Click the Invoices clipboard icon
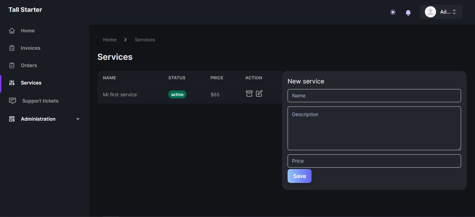Image resolution: width=475 pixels, height=217 pixels. click(x=12, y=48)
